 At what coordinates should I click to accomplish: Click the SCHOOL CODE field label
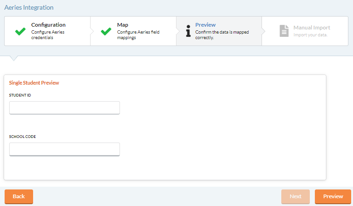click(x=22, y=137)
